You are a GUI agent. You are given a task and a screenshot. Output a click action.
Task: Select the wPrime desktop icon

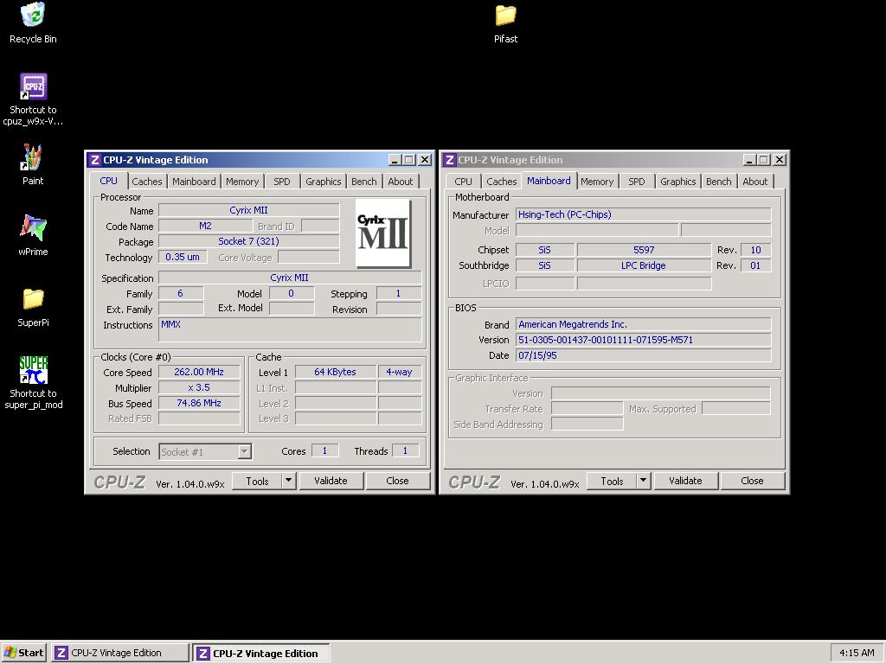click(34, 227)
